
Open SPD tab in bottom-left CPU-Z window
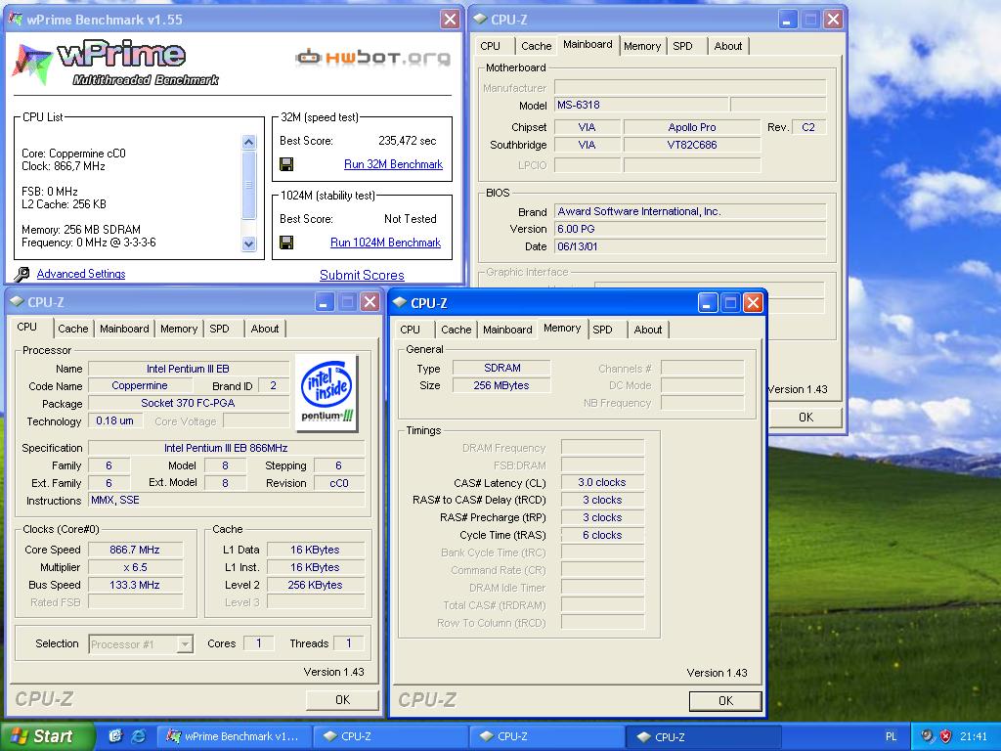220,329
